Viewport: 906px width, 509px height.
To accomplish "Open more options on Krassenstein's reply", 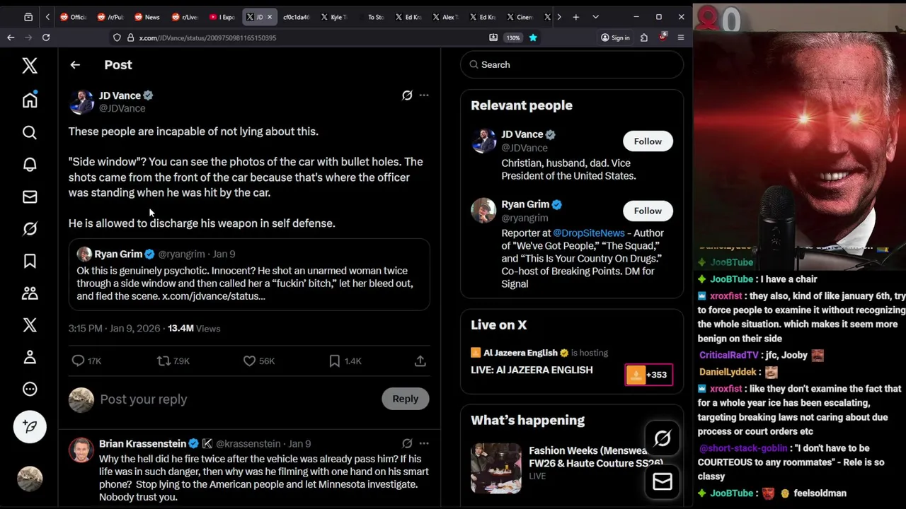I will coord(424,443).
